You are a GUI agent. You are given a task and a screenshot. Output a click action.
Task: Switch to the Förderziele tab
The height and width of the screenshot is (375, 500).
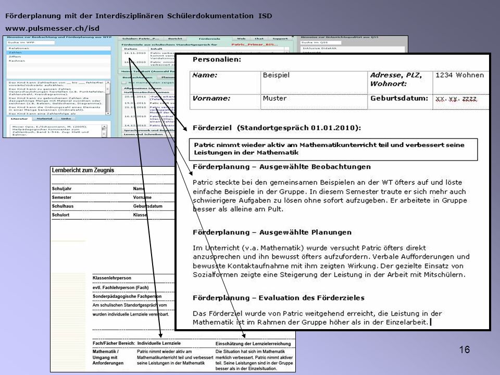[x=209, y=39]
